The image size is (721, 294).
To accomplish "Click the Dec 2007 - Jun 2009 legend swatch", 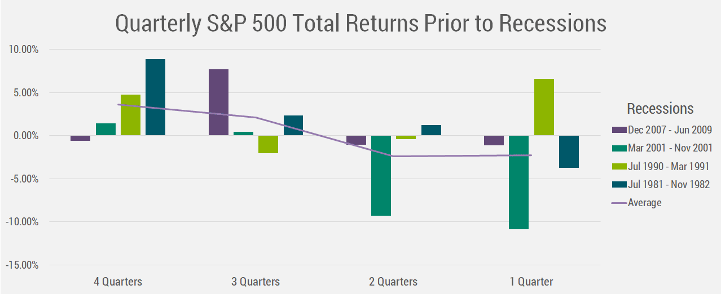I will click(618, 130).
